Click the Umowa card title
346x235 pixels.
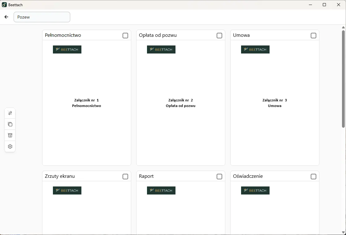click(x=241, y=35)
